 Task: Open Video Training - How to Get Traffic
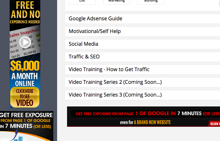tap(142, 70)
